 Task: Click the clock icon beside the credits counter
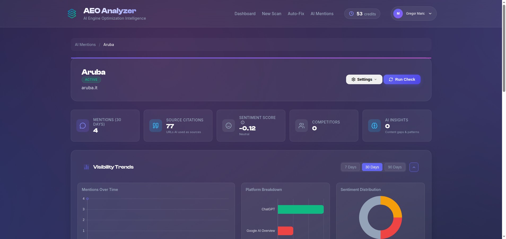pos(351,14)
